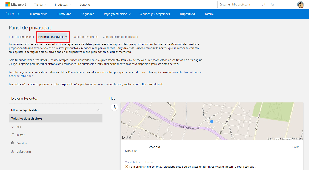Click the Explorar los datos heading
309x170 pixels.
[24, 98]
